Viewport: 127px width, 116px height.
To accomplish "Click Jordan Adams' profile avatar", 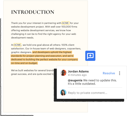I will click(x=63, y=73).
